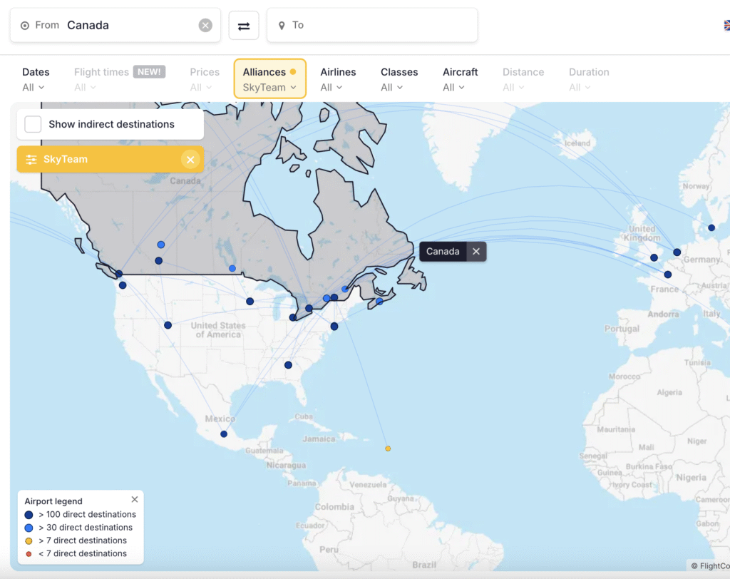Image resolution: width=730 pixels, height=579 pixels.
Task: Click the filter sliders icon on SkyTeam chip
Action: coord(31,160)
